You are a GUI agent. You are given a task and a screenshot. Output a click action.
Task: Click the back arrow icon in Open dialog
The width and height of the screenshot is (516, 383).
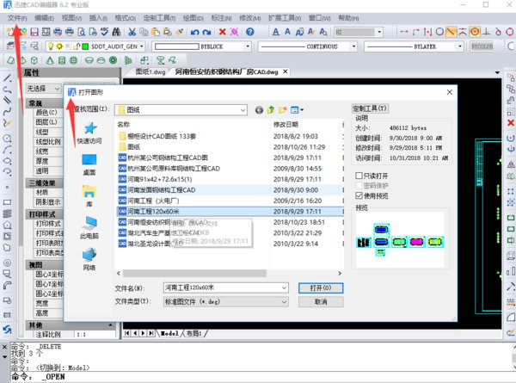coord(260,109)
